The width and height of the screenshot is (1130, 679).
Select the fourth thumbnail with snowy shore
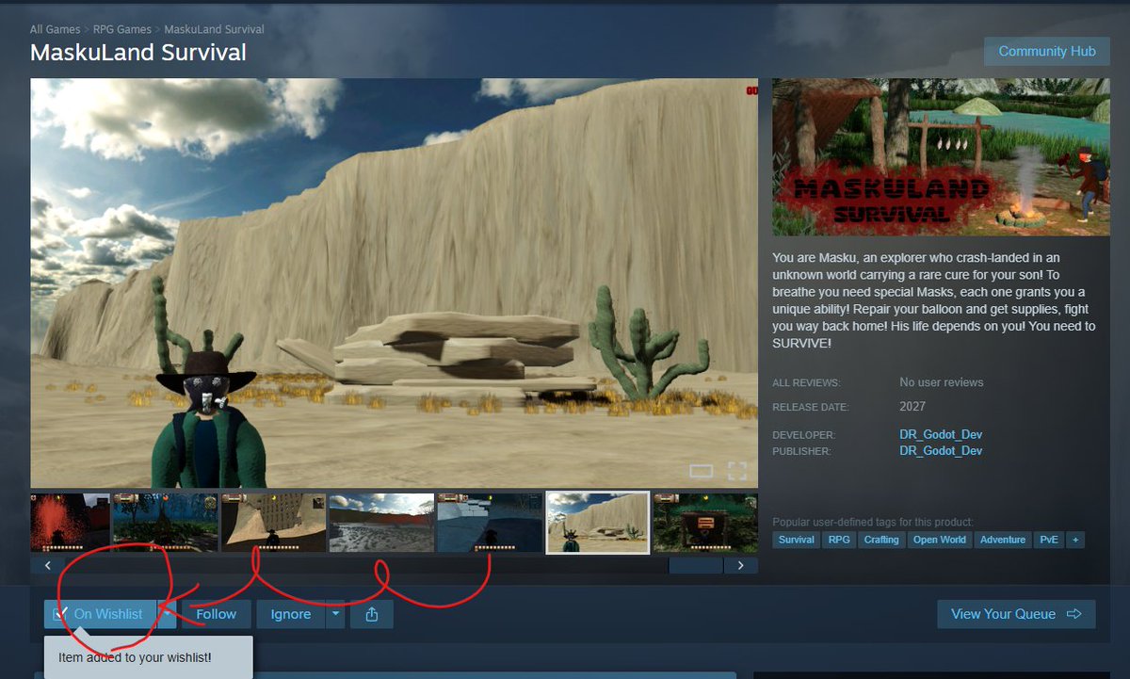click(x=381, y=523)
